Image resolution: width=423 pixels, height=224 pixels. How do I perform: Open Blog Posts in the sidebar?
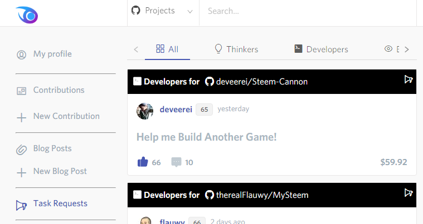[52, 148]
